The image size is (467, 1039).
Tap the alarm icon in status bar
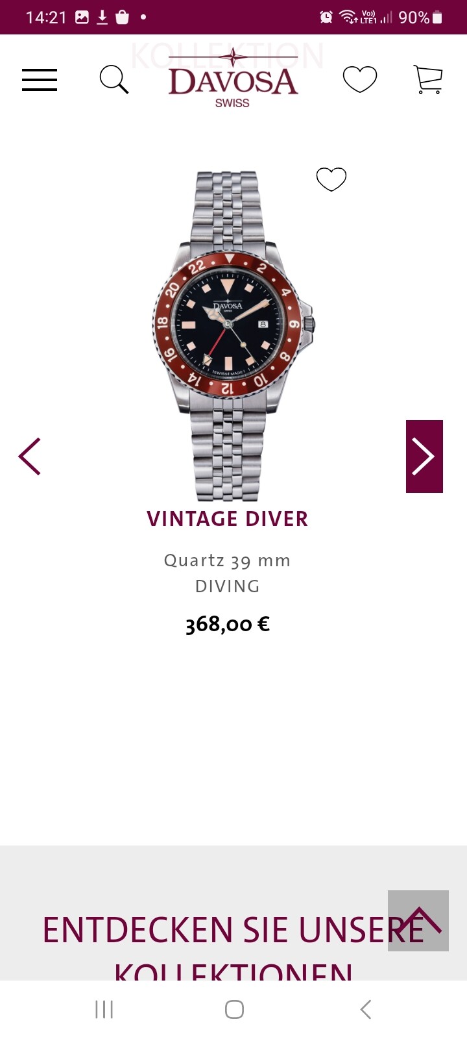click(326, 18)
